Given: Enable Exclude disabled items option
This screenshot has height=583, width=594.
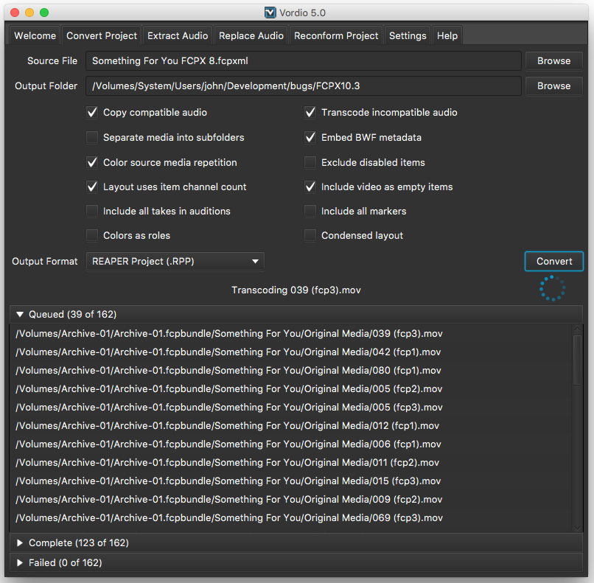Looking at the screenshot, I should point(310,162).
